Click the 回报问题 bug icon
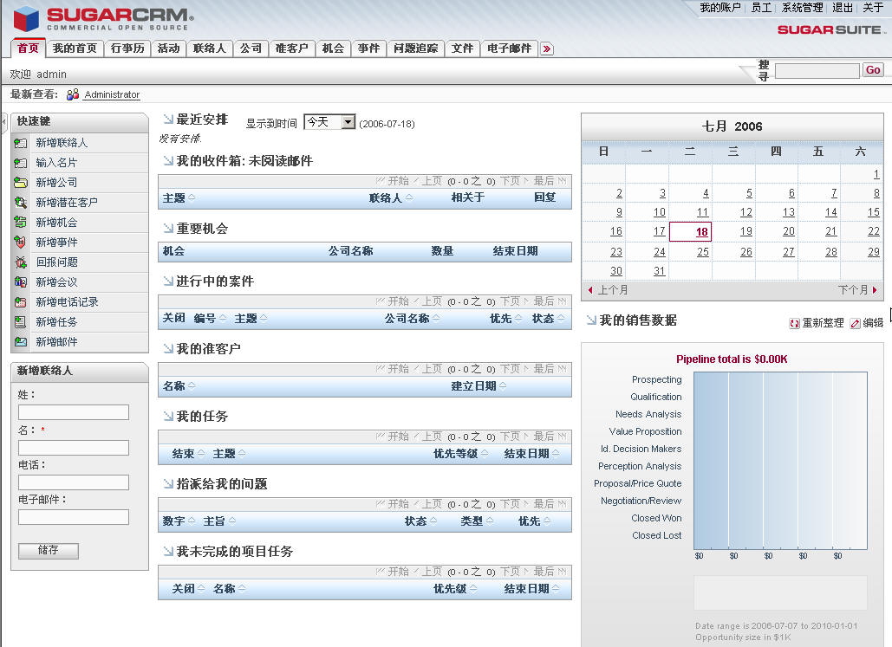 click(x=21, y=262)
